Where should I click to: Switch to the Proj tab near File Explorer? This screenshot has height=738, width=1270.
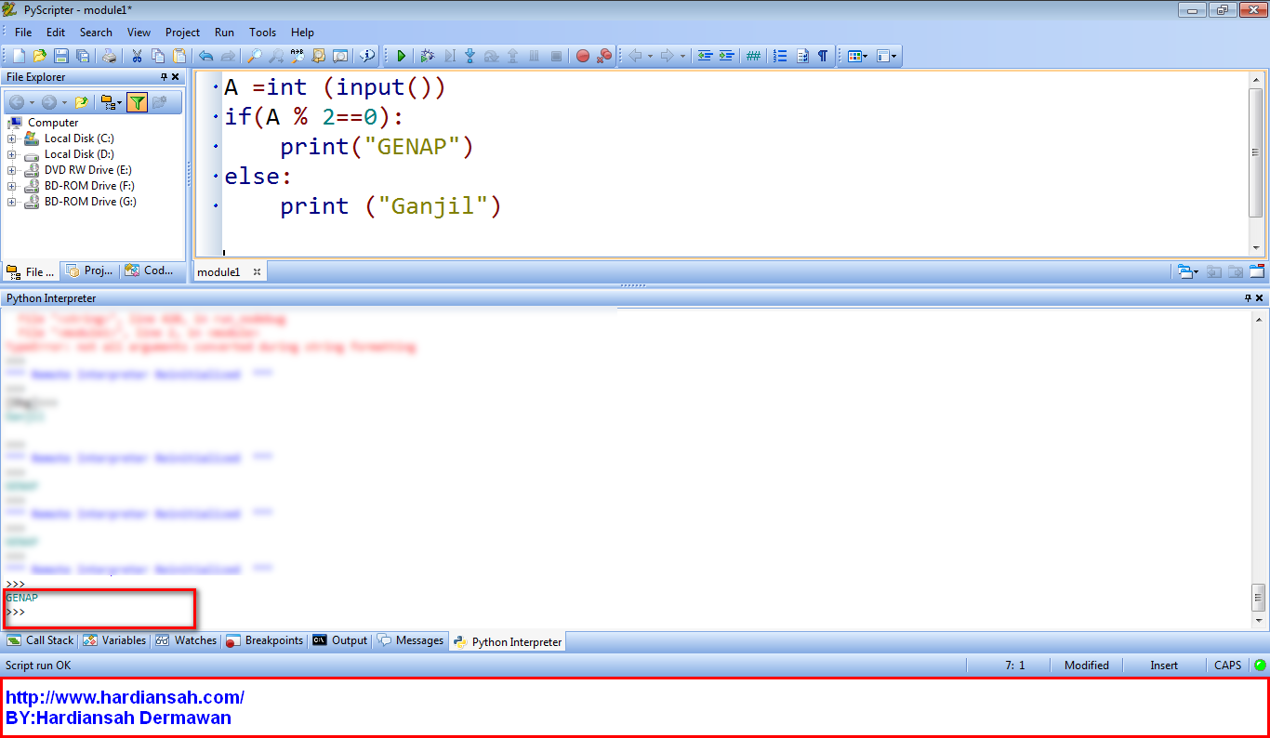[88, 270]
